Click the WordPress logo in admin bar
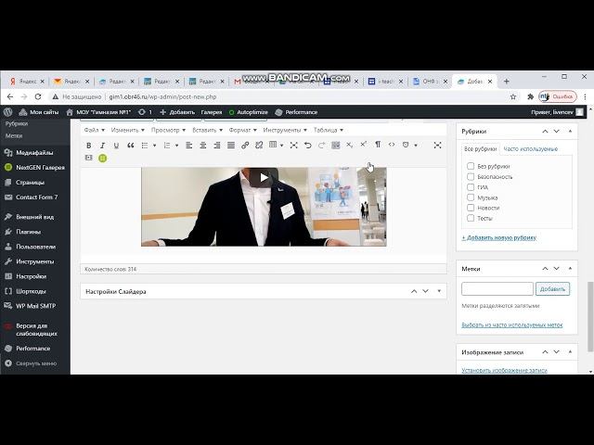Viewport: 594px width, 445px height. 8,112
